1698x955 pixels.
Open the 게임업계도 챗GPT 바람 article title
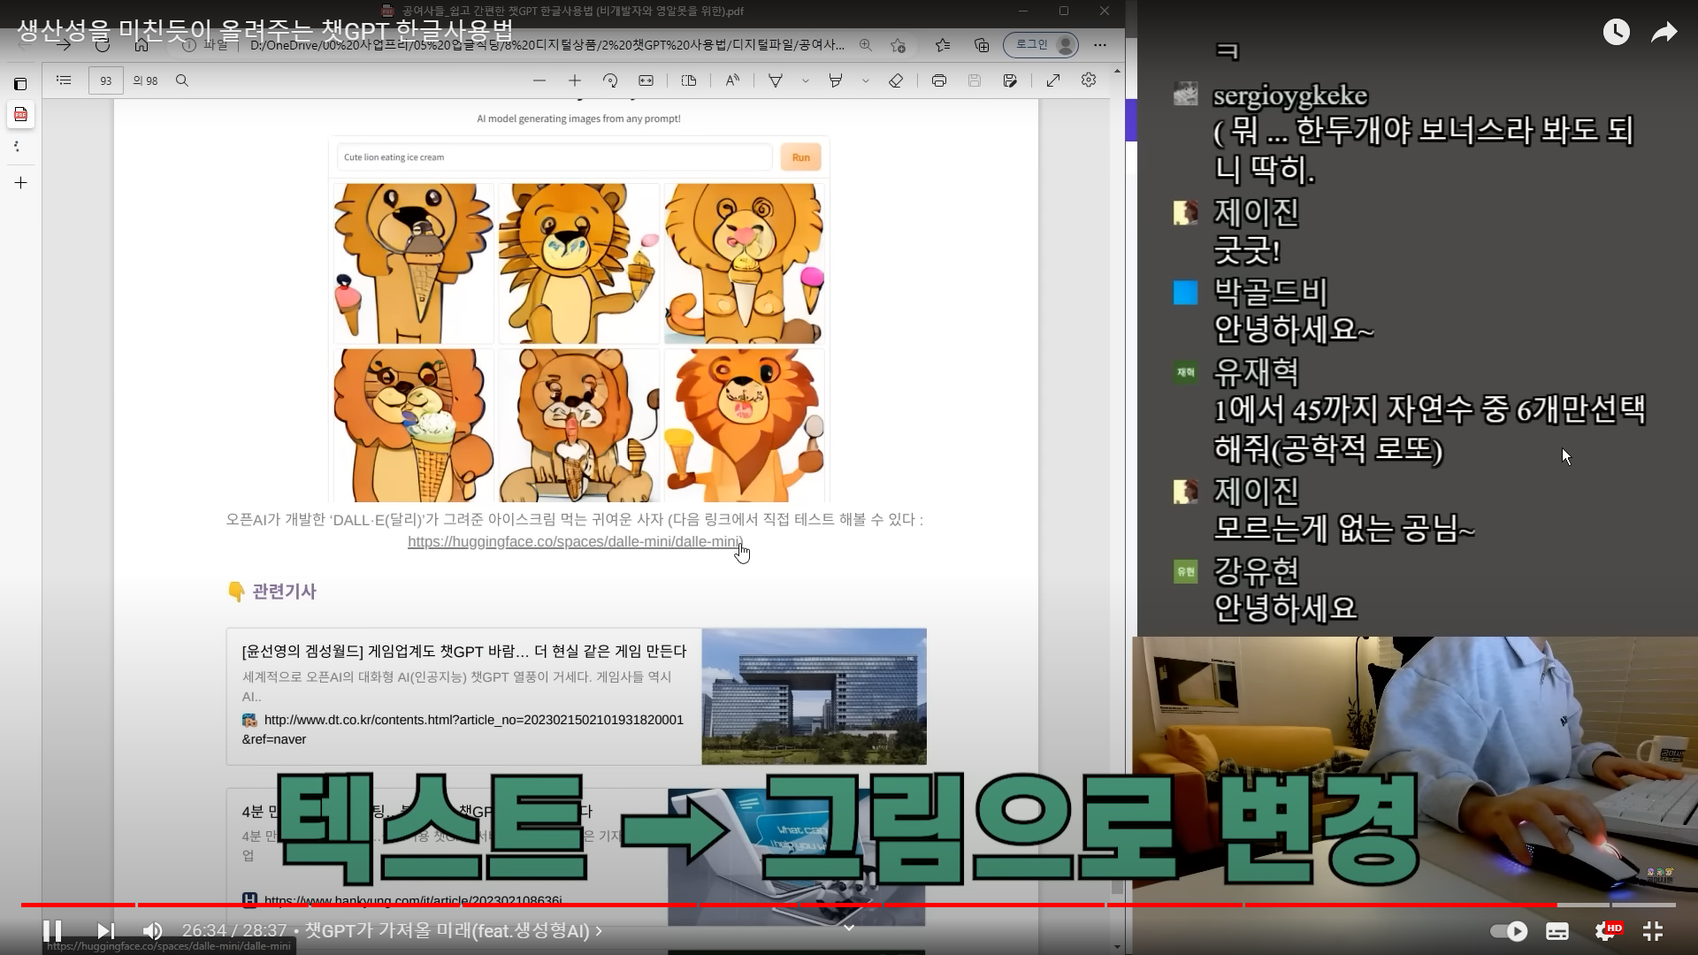click(463, 652)
